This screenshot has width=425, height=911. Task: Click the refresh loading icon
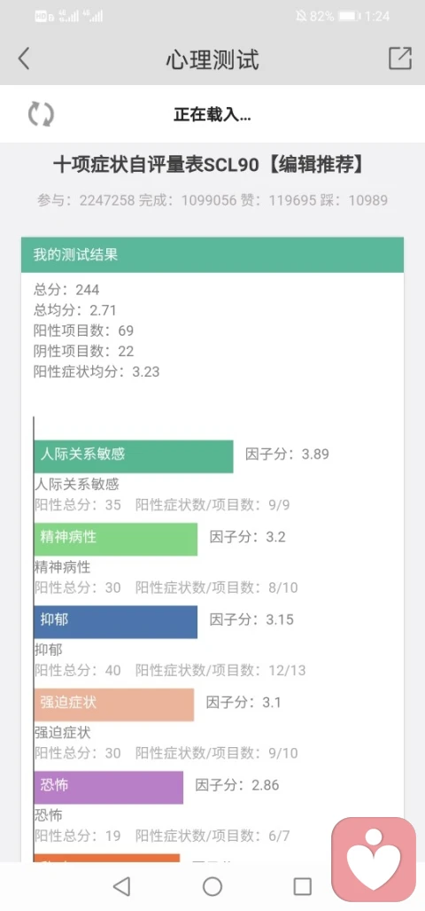[42, 113]
